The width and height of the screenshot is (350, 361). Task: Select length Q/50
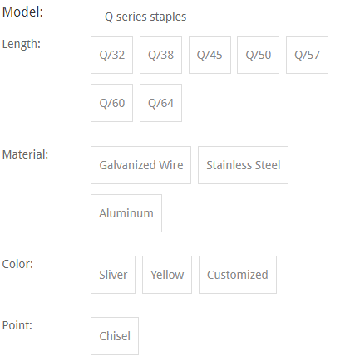258,55
